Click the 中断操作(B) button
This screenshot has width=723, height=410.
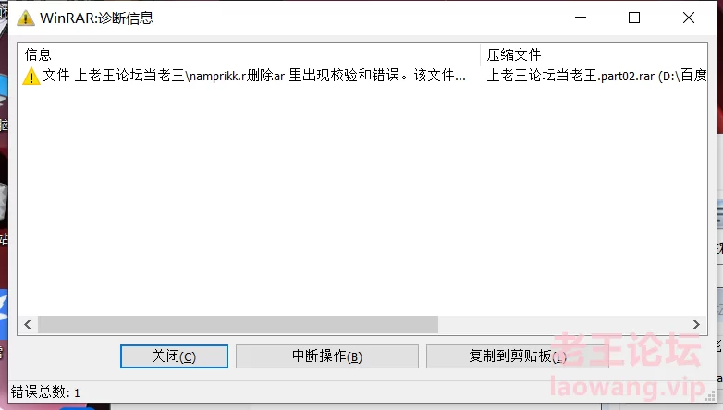pos(327,356)
